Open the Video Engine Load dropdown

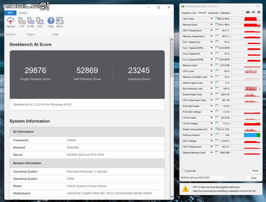211,83
